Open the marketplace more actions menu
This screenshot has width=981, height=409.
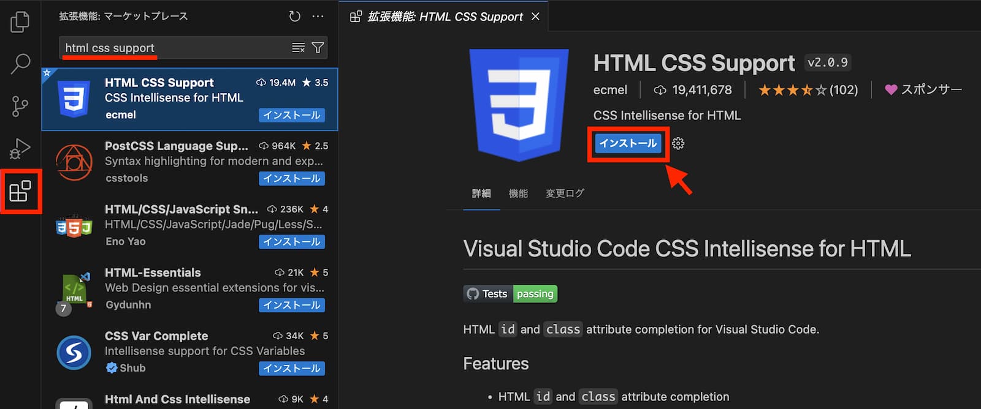[318, 17]
